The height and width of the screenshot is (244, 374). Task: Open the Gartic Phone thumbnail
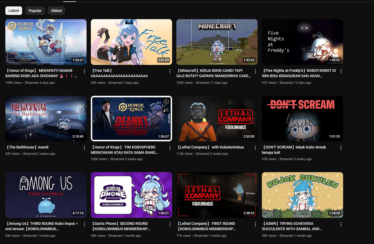point(131,195)
